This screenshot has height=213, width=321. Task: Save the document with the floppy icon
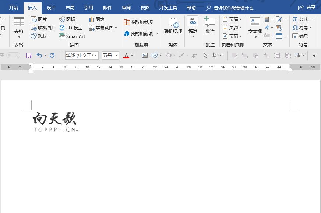click(x=29, y=56)
